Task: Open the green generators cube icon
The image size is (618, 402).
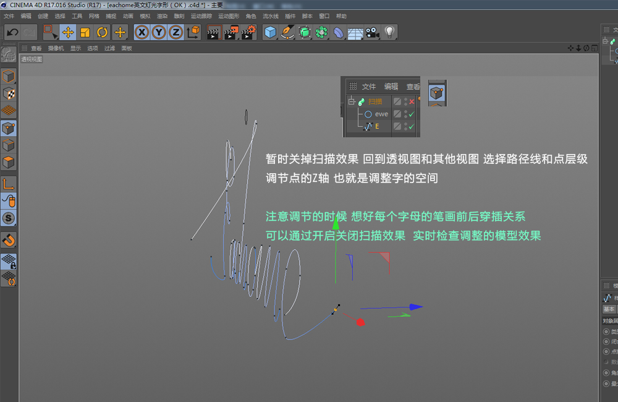Action: click(305, 32)
